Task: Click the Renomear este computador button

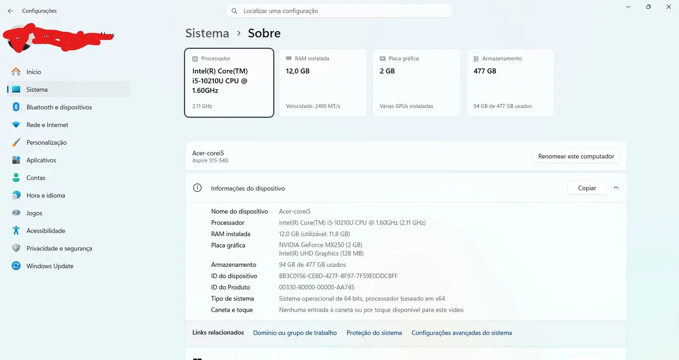Action: pos(576,156)
